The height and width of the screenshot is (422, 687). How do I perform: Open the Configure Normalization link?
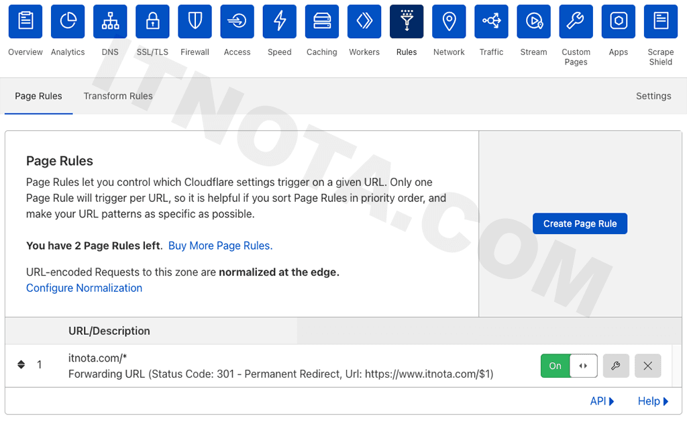84,288
